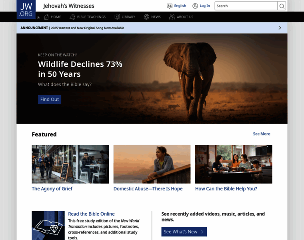The width and height of the screenshot is (304, 240).
Task: Click the Jehovah's Witnesses site title
Action: (69, 6)
